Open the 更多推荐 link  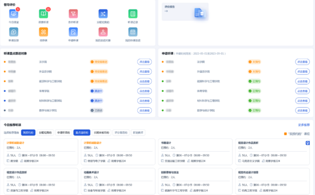[x=304, y=125]
